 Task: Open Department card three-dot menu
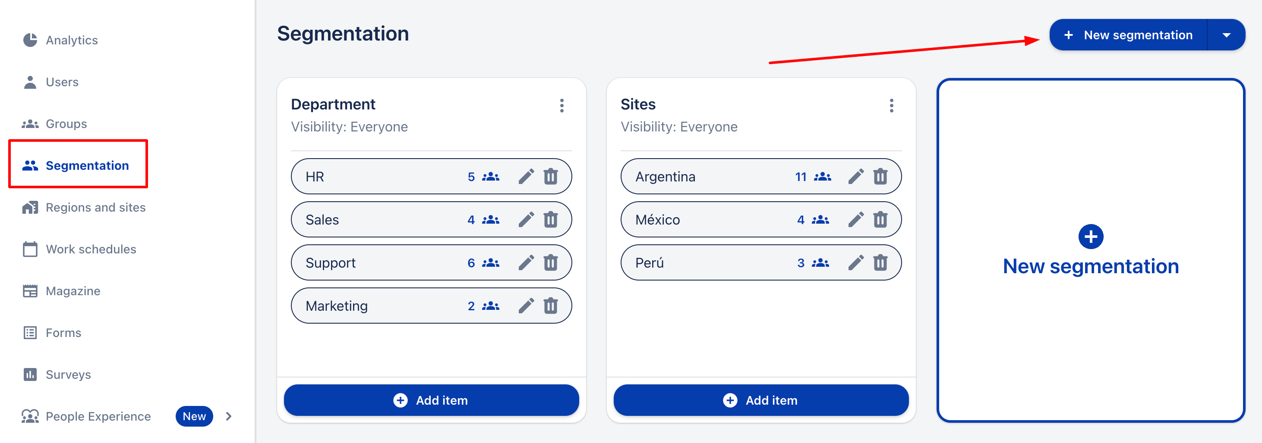click(x=562, y=106)
